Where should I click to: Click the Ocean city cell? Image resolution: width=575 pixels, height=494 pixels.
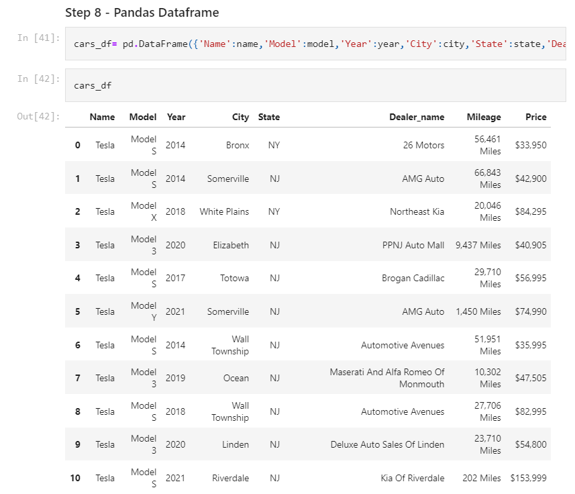coord(236,378)
